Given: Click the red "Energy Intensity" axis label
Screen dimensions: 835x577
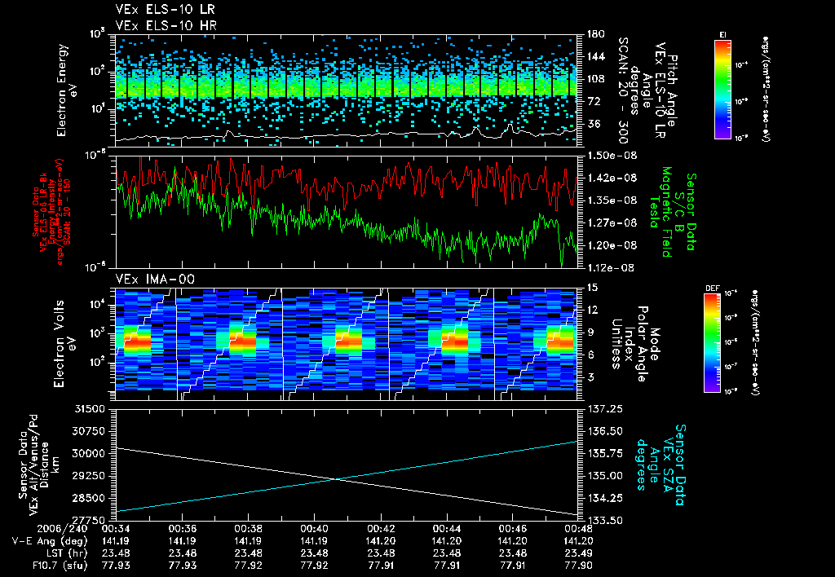Looking at the screenshot, I should click(52, 212).
